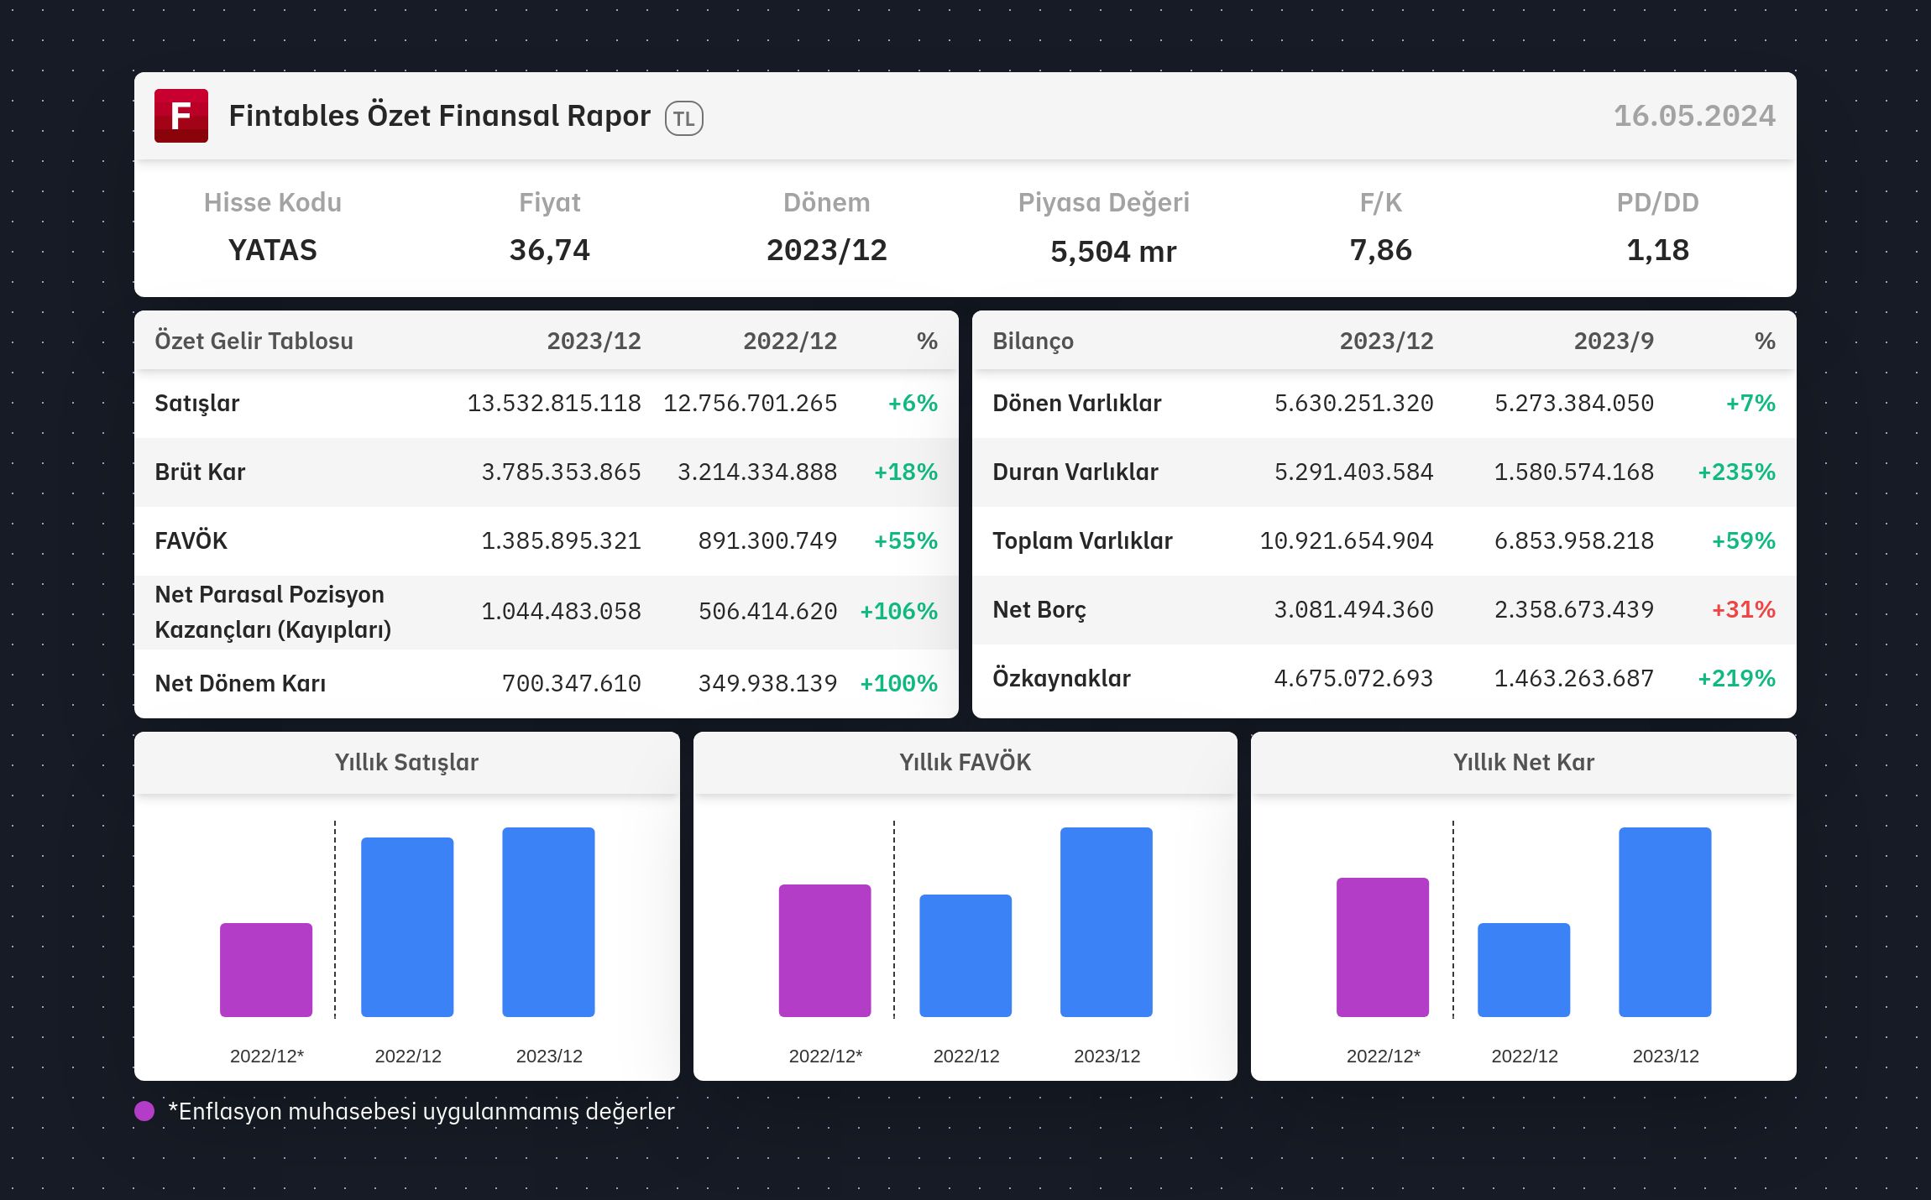Click the Fintables Özet Finansal Rapor title
The width and height of the screenshot is (1931, 1200).
point(439,116)
